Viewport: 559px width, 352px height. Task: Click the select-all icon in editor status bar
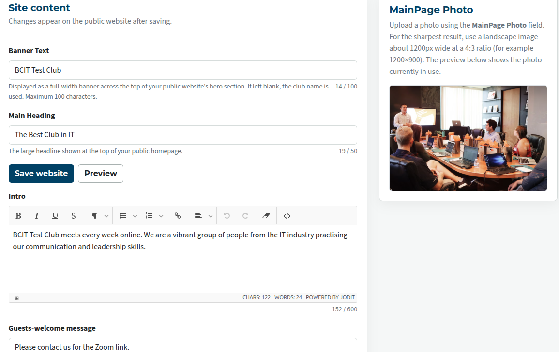17,298
